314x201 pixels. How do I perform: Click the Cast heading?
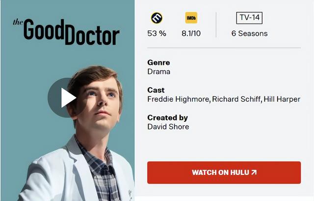coord(156,90)
